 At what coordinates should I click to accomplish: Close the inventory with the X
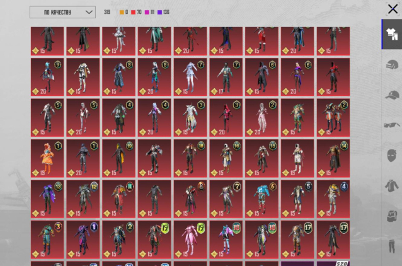click(x=393, y=9)
